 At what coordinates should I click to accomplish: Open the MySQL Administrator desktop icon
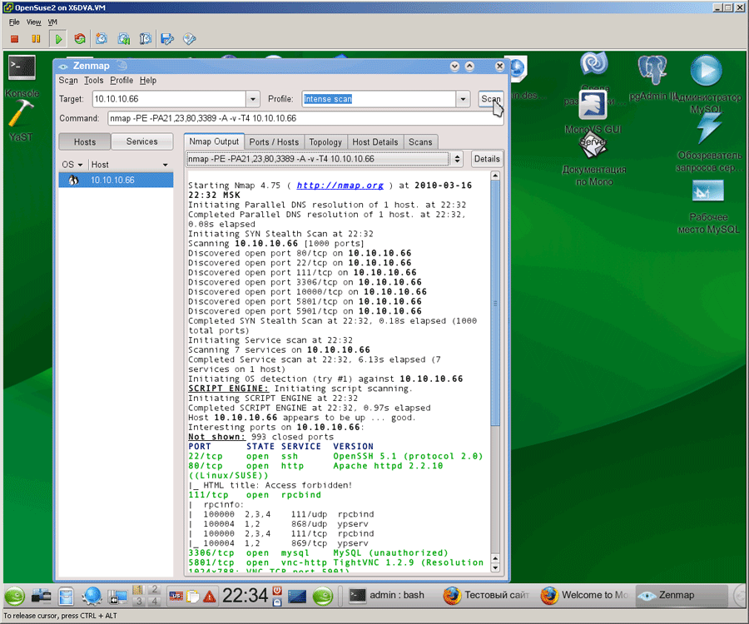coord(706,71)
